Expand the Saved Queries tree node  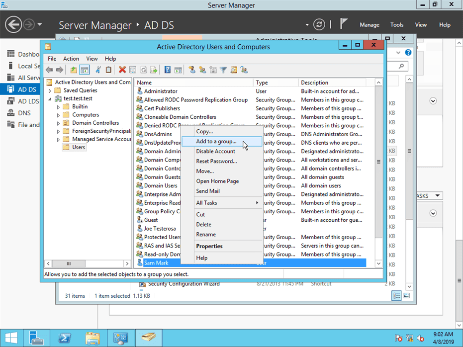tap(50, 90)
